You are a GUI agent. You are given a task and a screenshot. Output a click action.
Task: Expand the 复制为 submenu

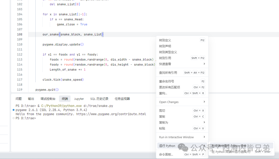(x=182, y=122)
